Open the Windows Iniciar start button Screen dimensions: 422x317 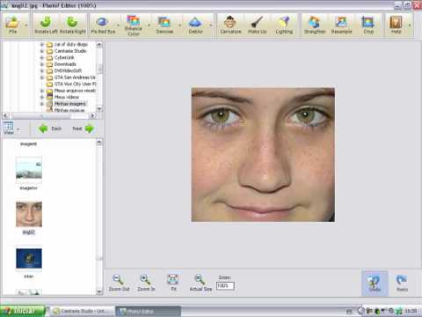point(22,311)
